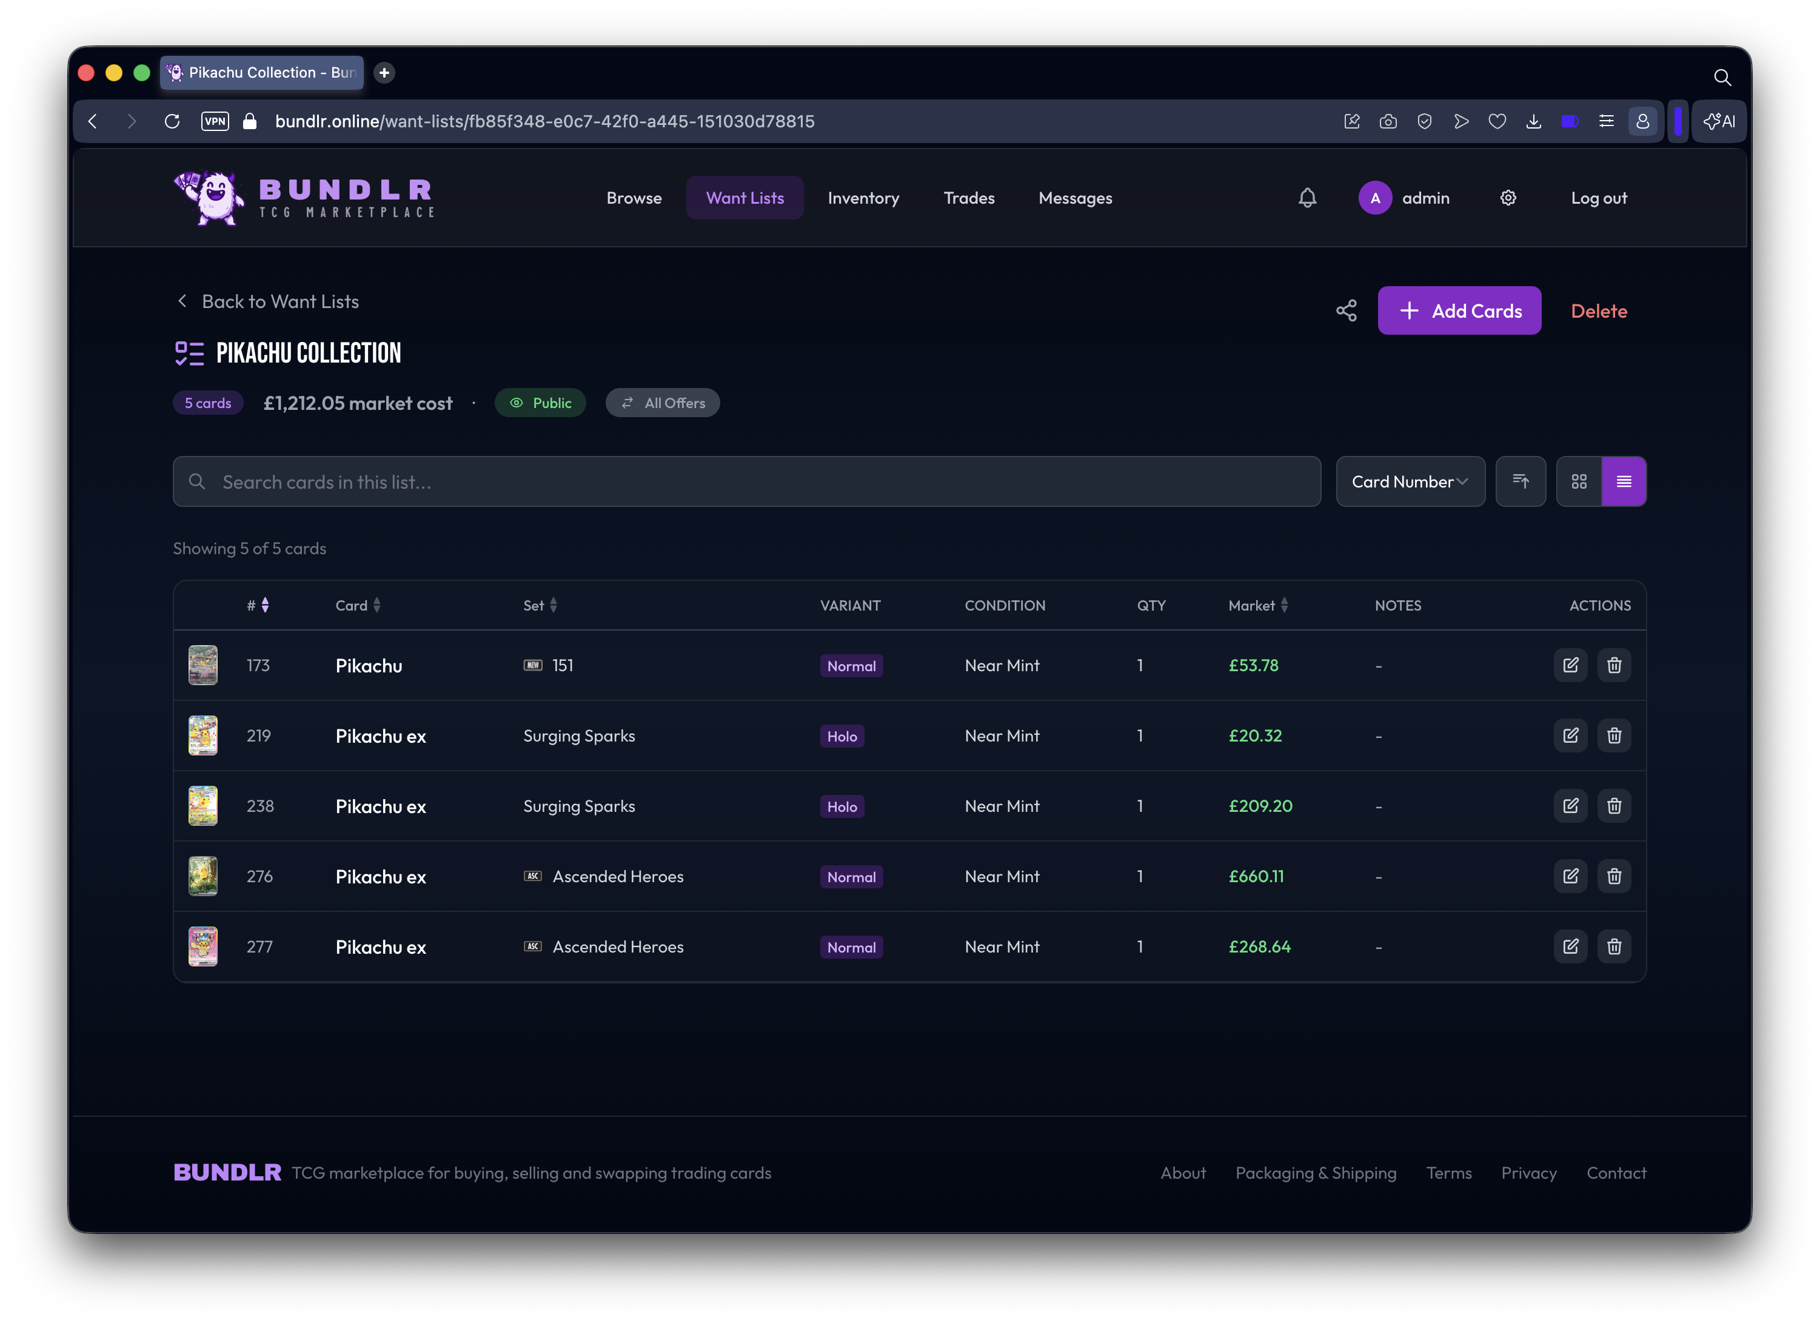
Task: Click the browser heart bookmark icon
Action: click(x=1497, y=121)
